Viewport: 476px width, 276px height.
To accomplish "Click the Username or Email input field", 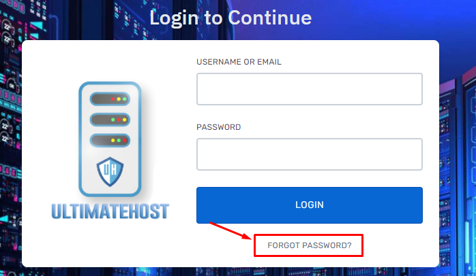I will [310, 89].
